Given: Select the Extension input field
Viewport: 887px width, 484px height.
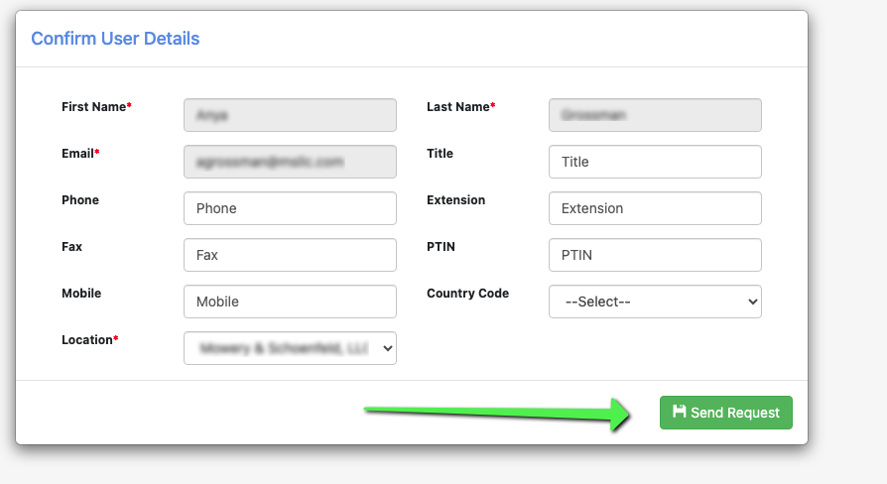Looking at the screenshot, I should click(655, 208).
